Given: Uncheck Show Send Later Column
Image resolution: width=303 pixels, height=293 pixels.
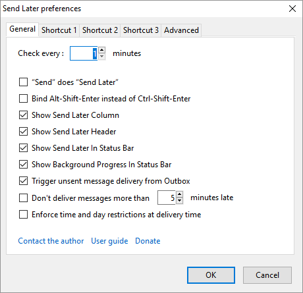Looking at the screenshot, I should click(23, 115).
